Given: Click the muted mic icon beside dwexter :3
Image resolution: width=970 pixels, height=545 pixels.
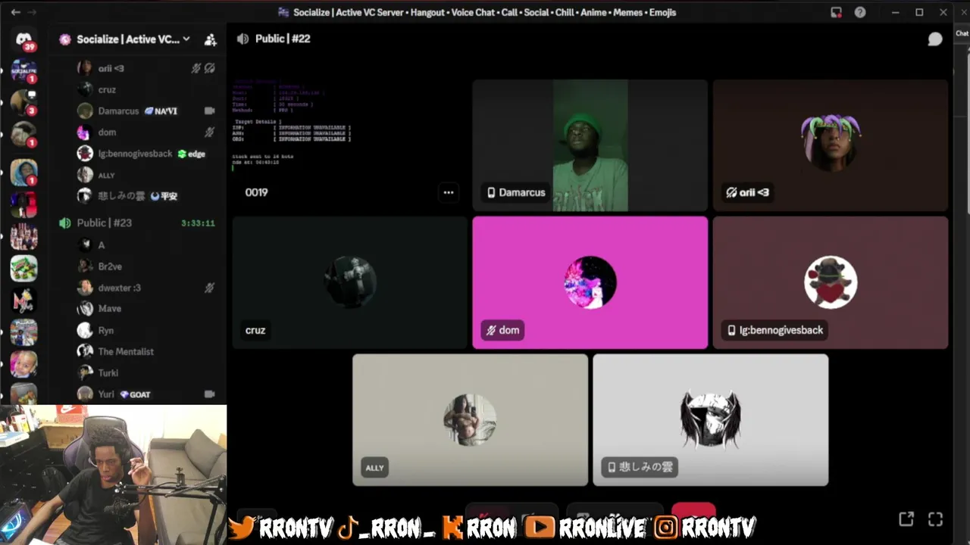Looking at the screenshot, I should pos(210,288).
